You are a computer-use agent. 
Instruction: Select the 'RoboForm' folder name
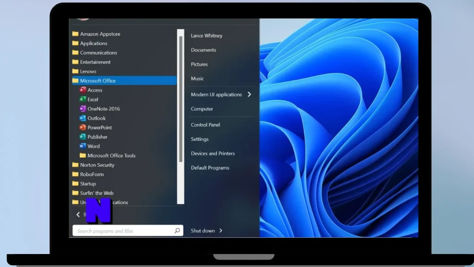coord(92,174)
